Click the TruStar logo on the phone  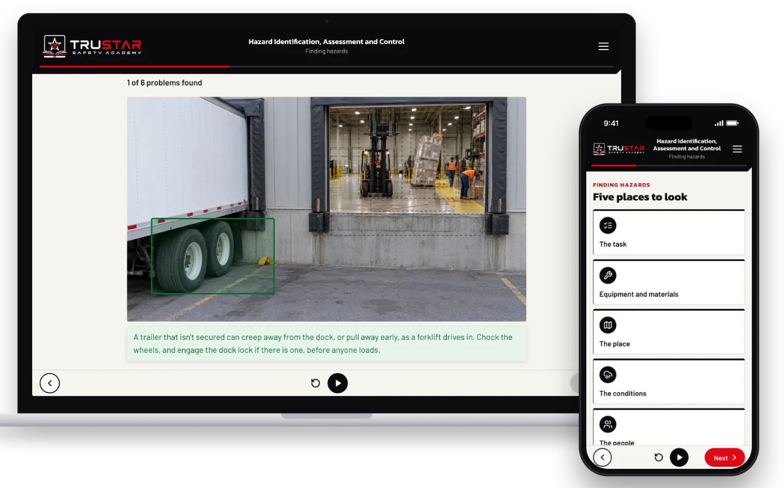pos(618,149)
